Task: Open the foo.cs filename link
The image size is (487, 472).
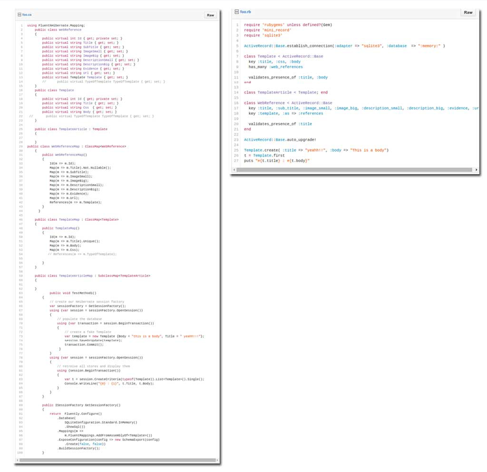Action: coord(27,15)
